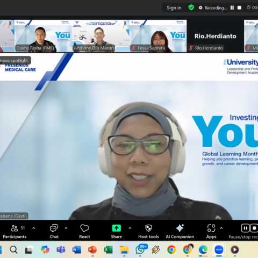This screenshot has height=258, width=258.
Task: Stop recording from bottom toolbar
Action: pyautogui.click(x=254, y=228)
